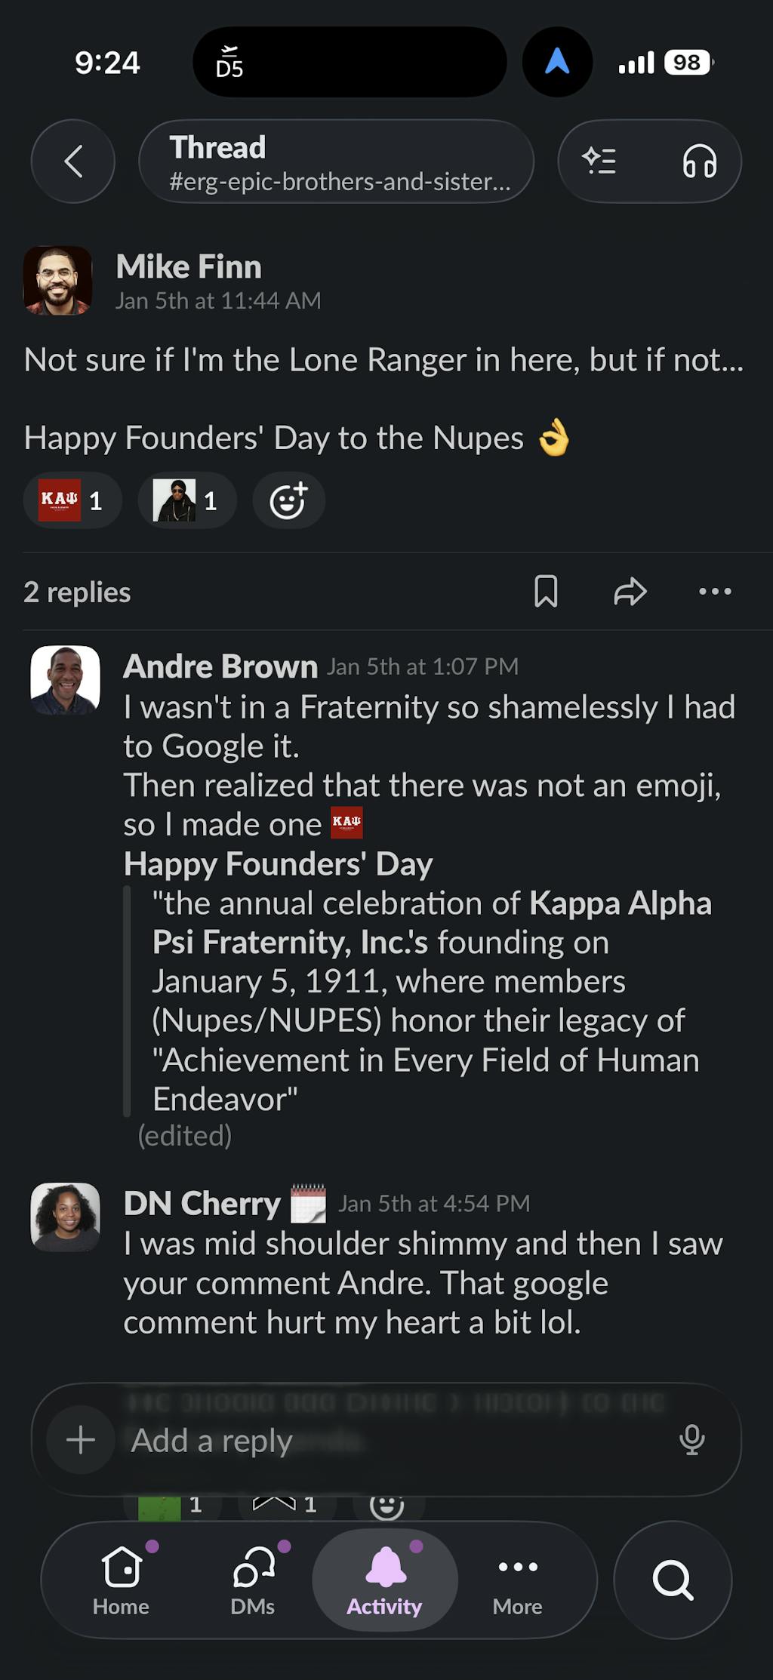Open the thread summary sparkle icon
773x1680 pixels.
click(599, 162)
